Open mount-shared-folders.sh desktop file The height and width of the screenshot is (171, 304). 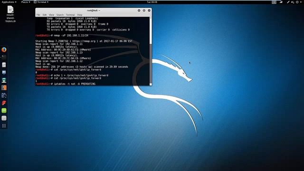tap(10, 14)
